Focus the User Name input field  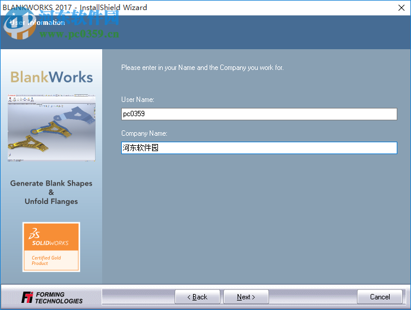pos(259,114)
